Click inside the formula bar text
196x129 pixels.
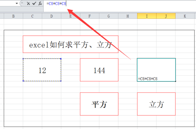[x=56, y=3]
